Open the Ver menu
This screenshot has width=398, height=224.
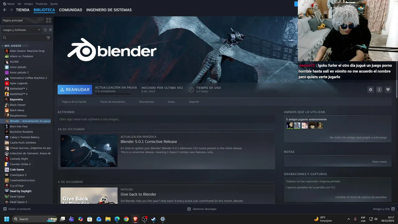click(19, 4)
